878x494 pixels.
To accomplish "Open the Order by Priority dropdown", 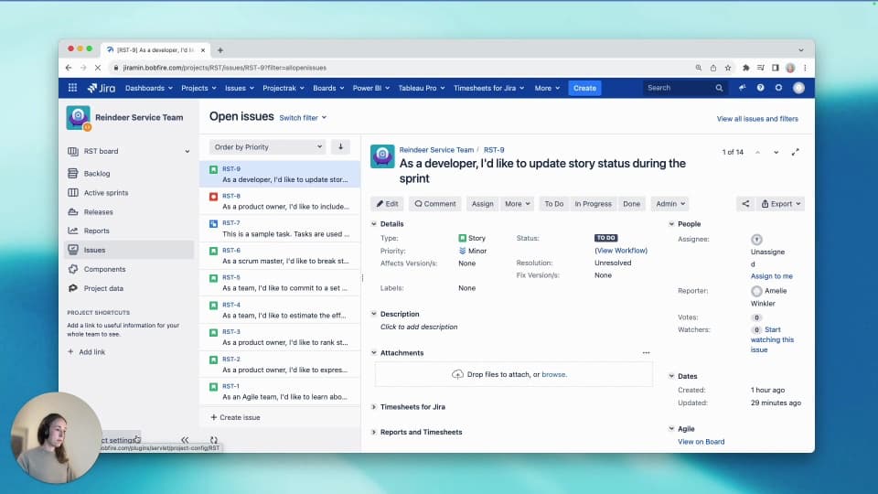I will [x=267, y=146].
